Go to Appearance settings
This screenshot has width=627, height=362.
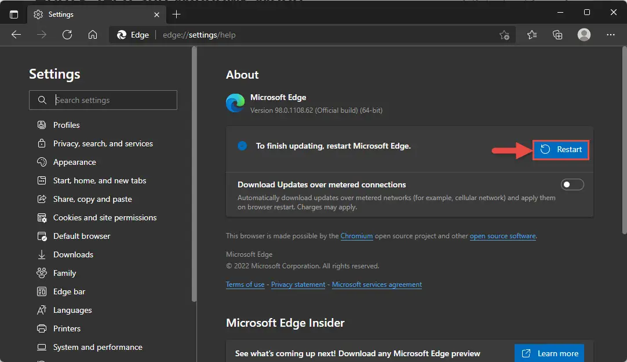tap(74, 162)
